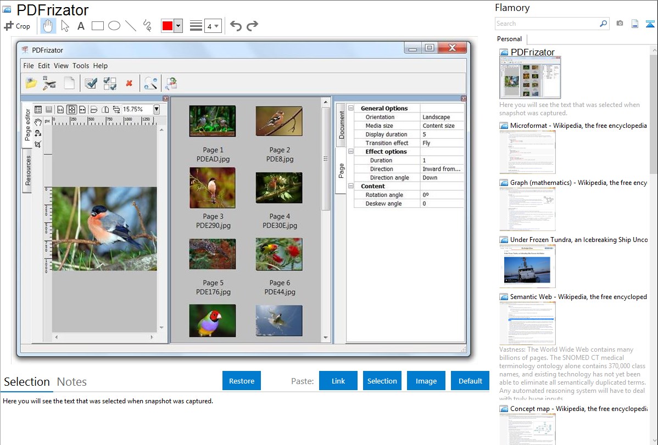658x445 pixels.
Task: Click the Link paste button
Action: [338, 381]
